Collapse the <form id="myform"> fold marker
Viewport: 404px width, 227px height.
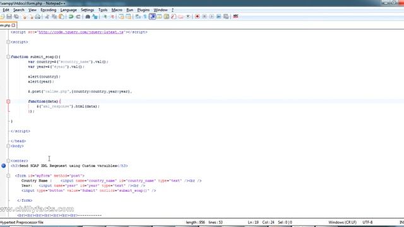coord(8,176)
